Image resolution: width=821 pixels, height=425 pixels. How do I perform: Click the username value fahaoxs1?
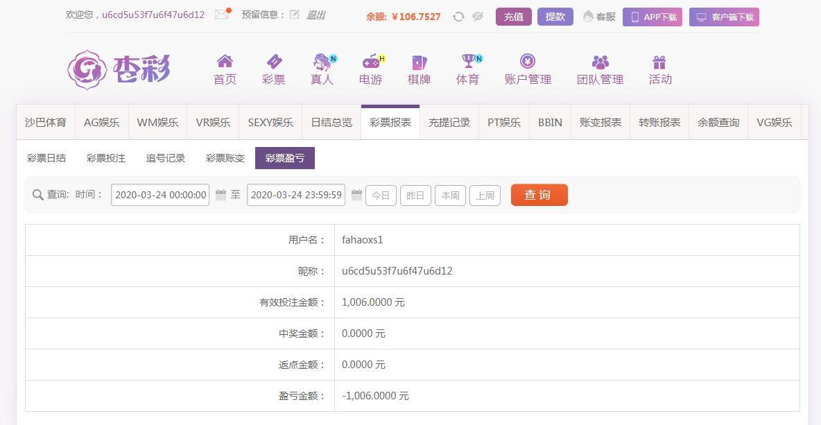363,241
